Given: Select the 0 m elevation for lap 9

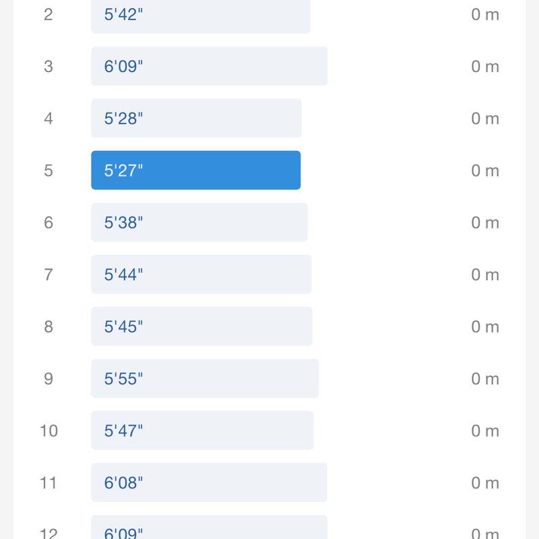Looking at the screenshot, I should [x=485, y=379].
